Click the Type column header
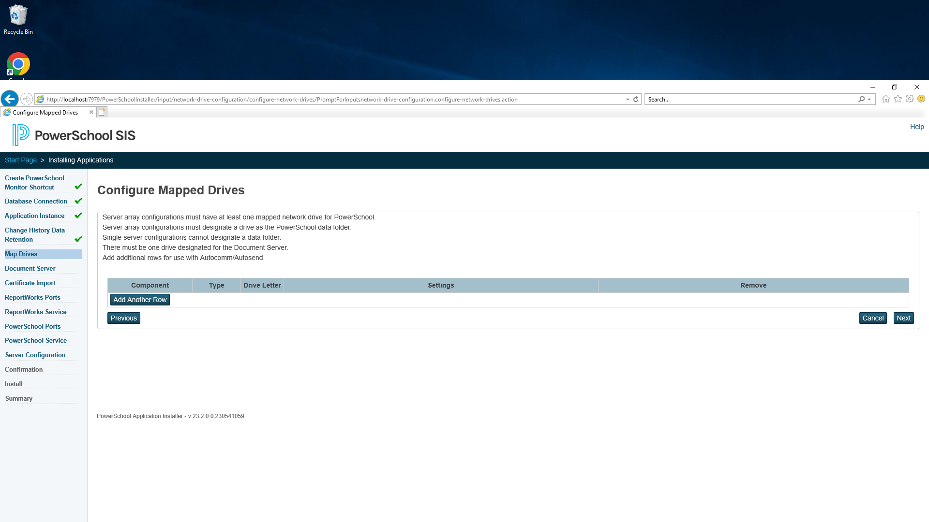Image resolution: width=929 pixels, height=522 pixels. tap(216, 285)
